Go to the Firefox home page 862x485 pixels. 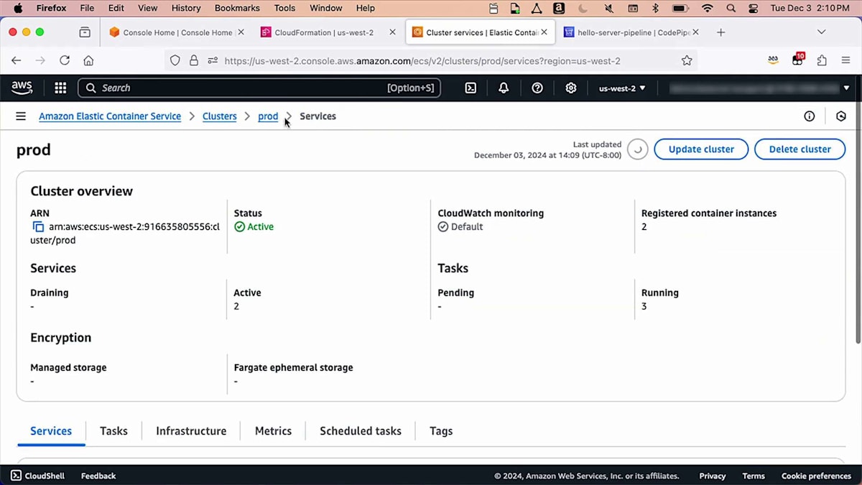pos(88,60)
